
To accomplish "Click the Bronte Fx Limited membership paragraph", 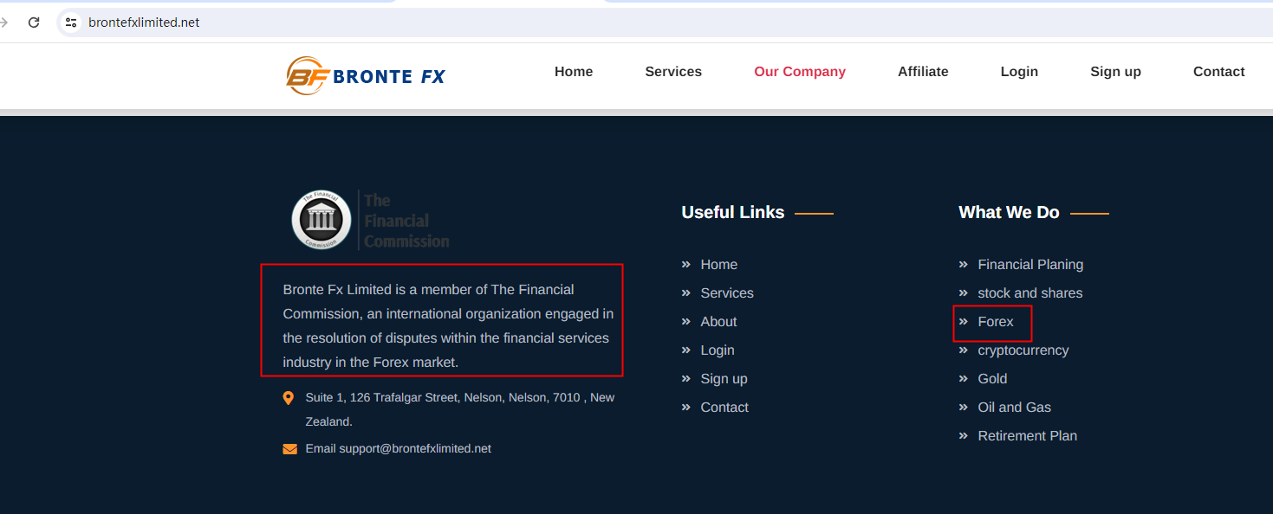I will [448, 326].
